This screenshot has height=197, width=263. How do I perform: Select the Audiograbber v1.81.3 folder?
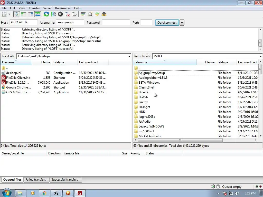click(x=153, y=78)
